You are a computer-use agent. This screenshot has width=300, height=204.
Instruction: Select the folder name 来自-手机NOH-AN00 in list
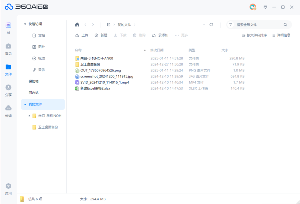point(96,58)
